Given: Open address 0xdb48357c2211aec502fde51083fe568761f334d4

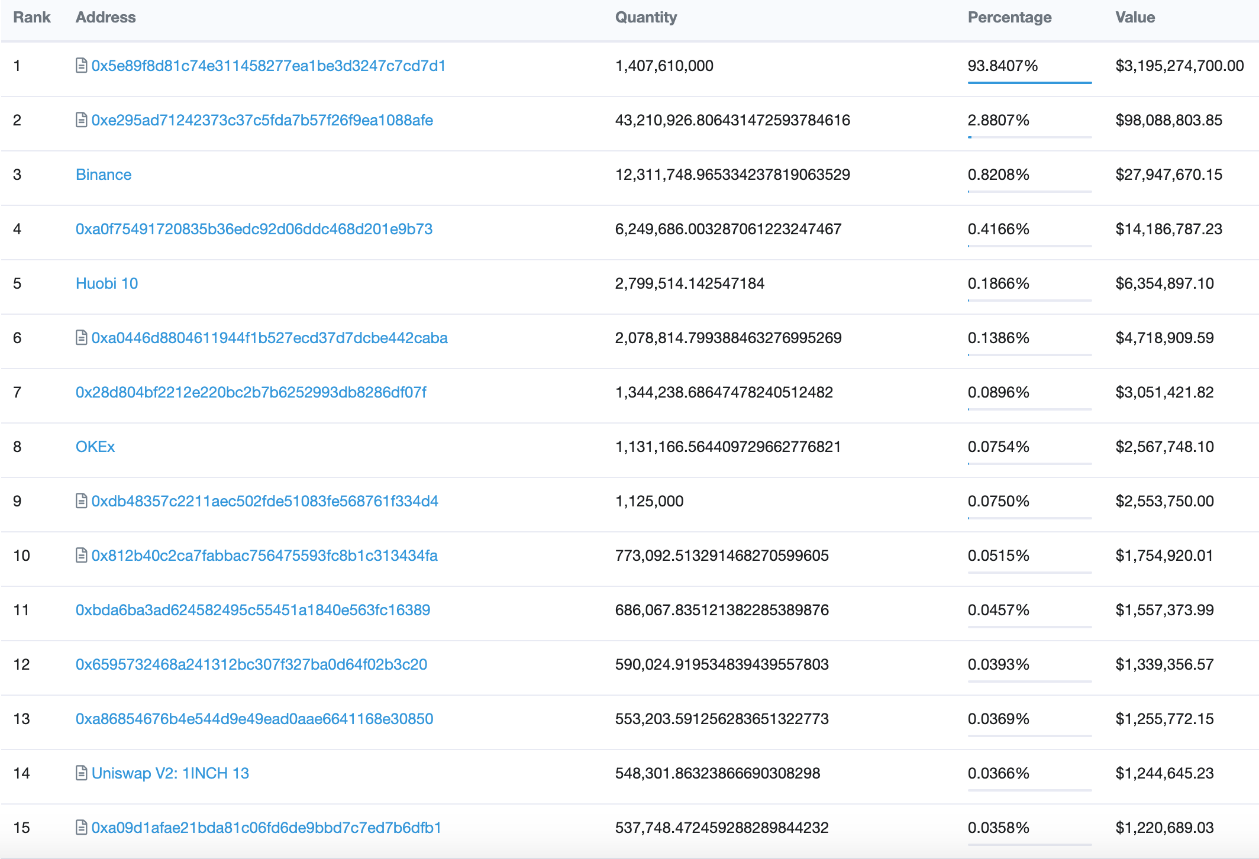Looking at the screenshot, I should tap(265, 501).
